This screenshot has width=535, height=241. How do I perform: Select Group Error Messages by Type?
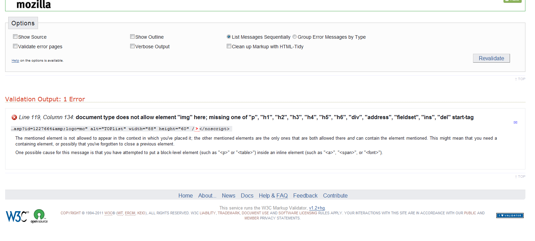coord(295,37)
